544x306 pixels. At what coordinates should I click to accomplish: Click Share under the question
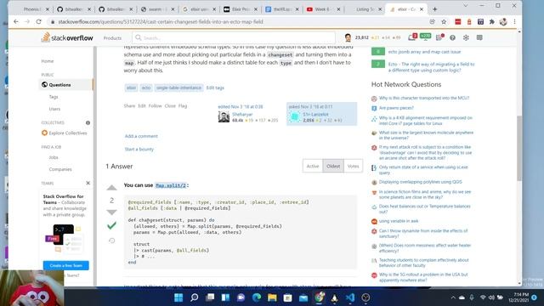pyautogui.click(x=129, y=105)
